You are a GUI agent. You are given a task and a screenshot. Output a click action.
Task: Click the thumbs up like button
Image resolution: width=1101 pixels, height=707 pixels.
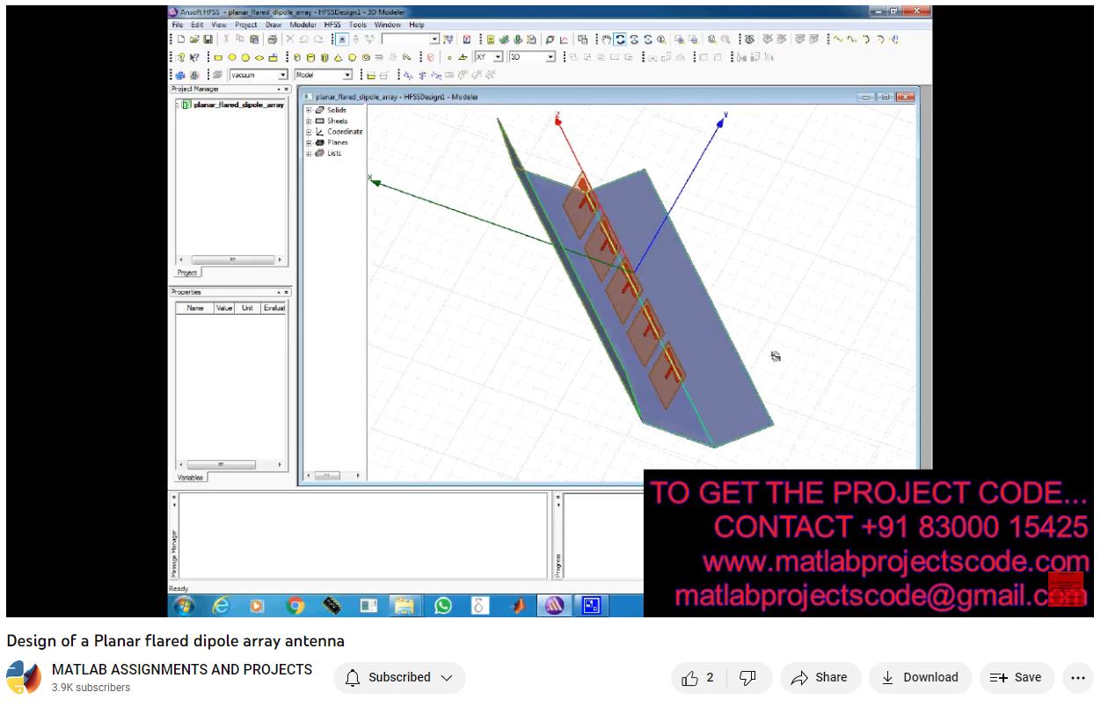point(698,677)
